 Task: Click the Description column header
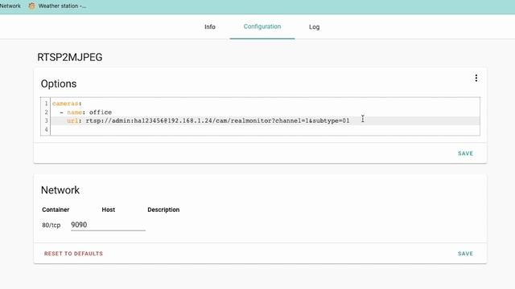[x=163, y=210]
